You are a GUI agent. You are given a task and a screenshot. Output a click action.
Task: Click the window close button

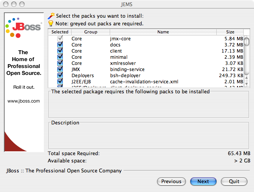[6, 4]
